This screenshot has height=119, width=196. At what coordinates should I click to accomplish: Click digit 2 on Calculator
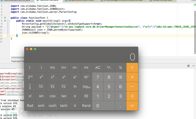109,96
